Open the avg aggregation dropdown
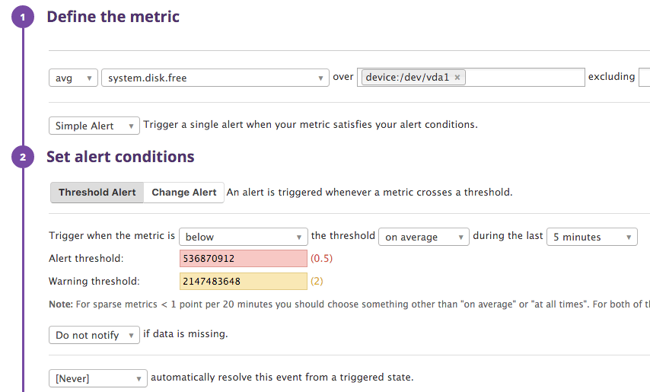The height and width of the screenshot is (392, 650). coord(73,78)
